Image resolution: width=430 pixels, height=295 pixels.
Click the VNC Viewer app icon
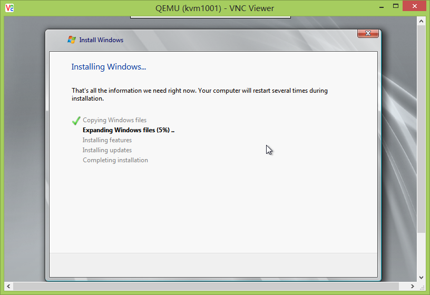coord(9,8)
